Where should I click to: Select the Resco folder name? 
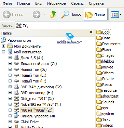[107, 85]
